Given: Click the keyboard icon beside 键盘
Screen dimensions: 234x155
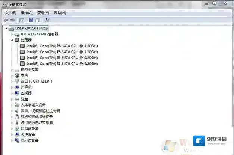Looking at the screenshot, I should (x=17, y=99).
